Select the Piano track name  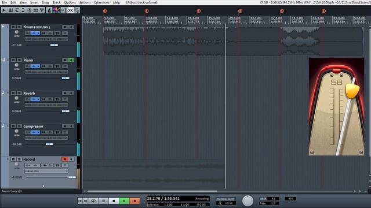pos(28,60)
